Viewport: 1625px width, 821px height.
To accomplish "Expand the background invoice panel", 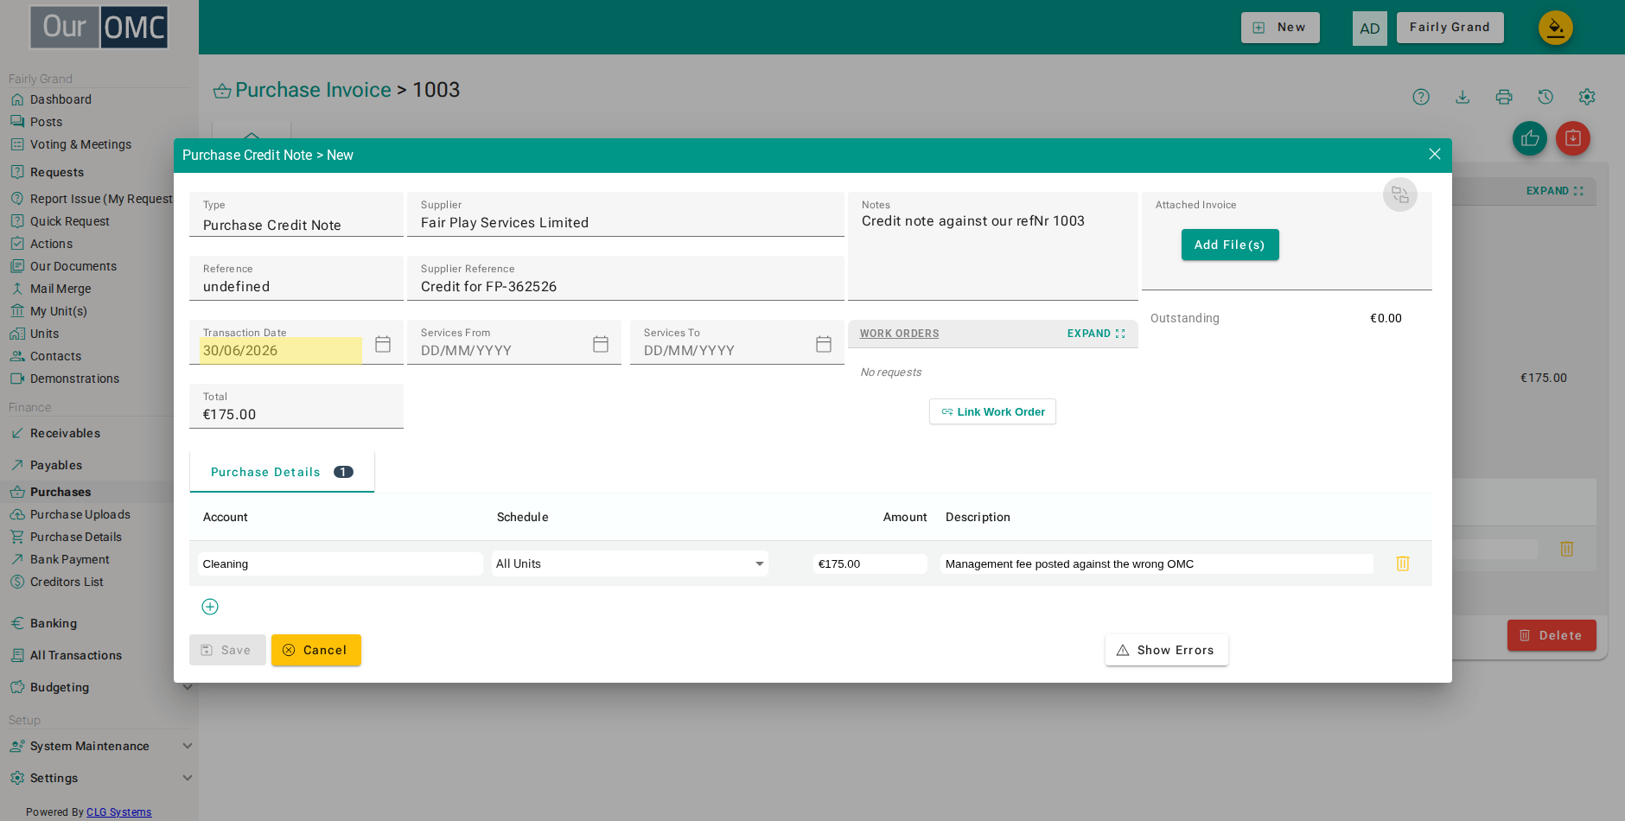I will (x=1555, y=191).
